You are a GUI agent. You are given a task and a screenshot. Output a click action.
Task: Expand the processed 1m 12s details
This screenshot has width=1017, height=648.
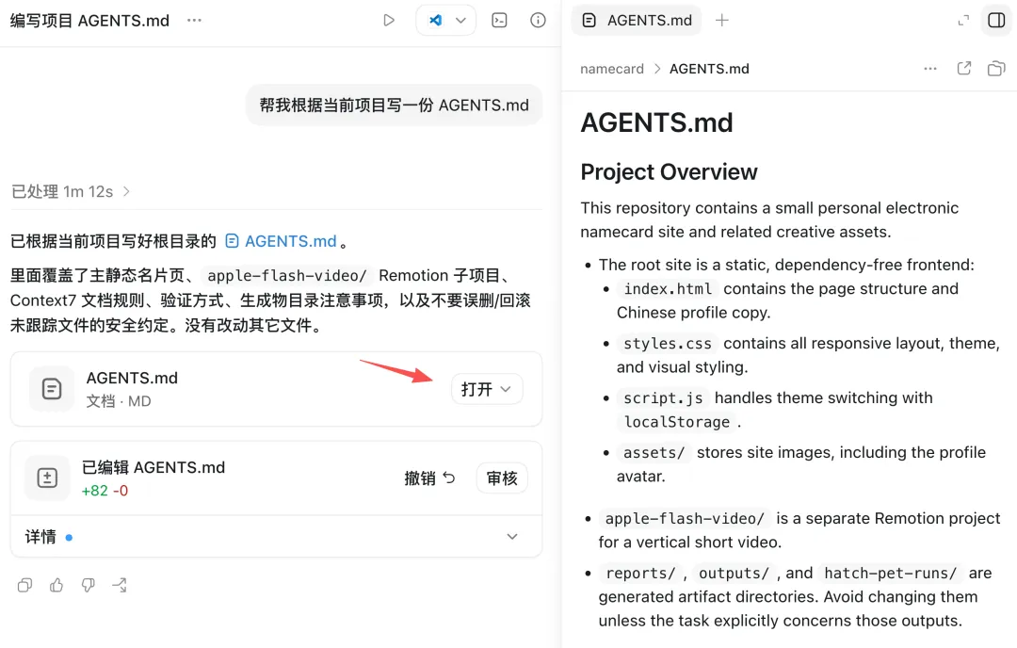(70, 191)
